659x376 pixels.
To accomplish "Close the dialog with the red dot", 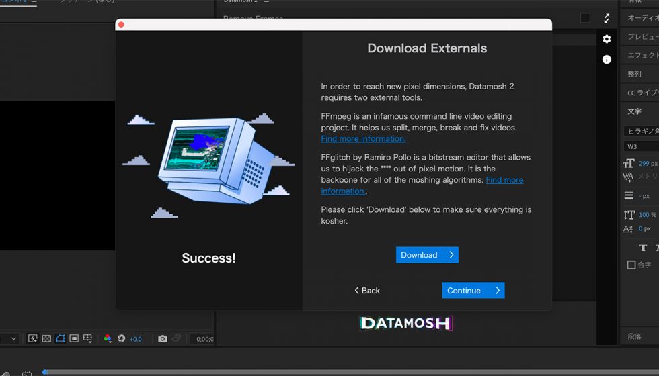I will 121,25.
